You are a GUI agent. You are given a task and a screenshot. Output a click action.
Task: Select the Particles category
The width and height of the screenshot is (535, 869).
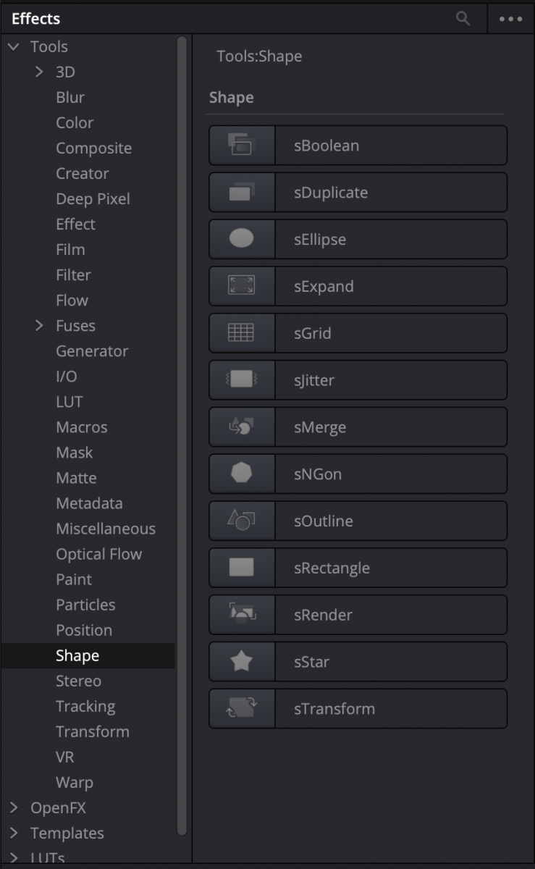pyautogui.click(x=85, y=605)
